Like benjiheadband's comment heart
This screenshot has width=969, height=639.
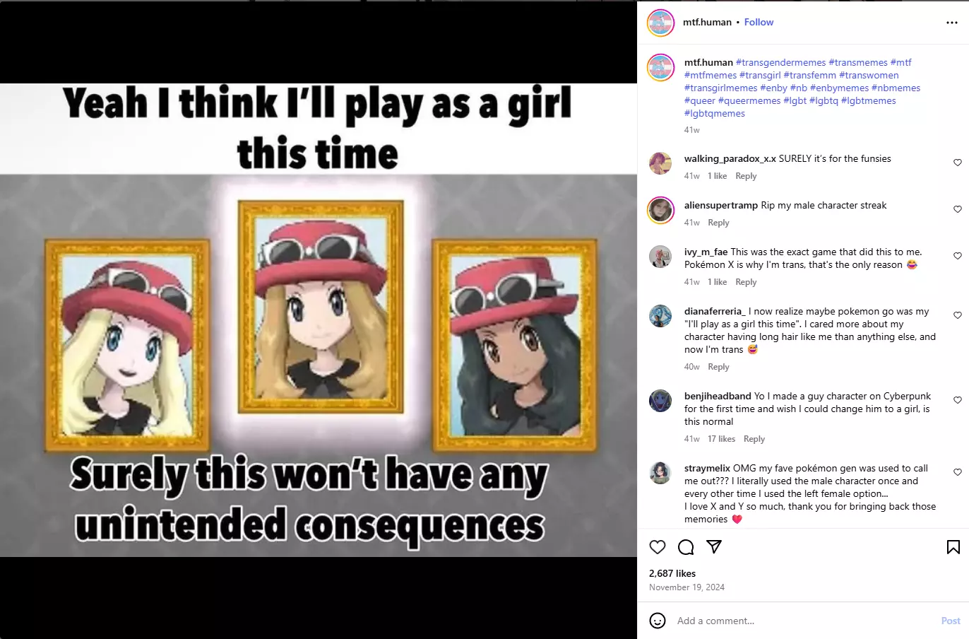[958, 400]
